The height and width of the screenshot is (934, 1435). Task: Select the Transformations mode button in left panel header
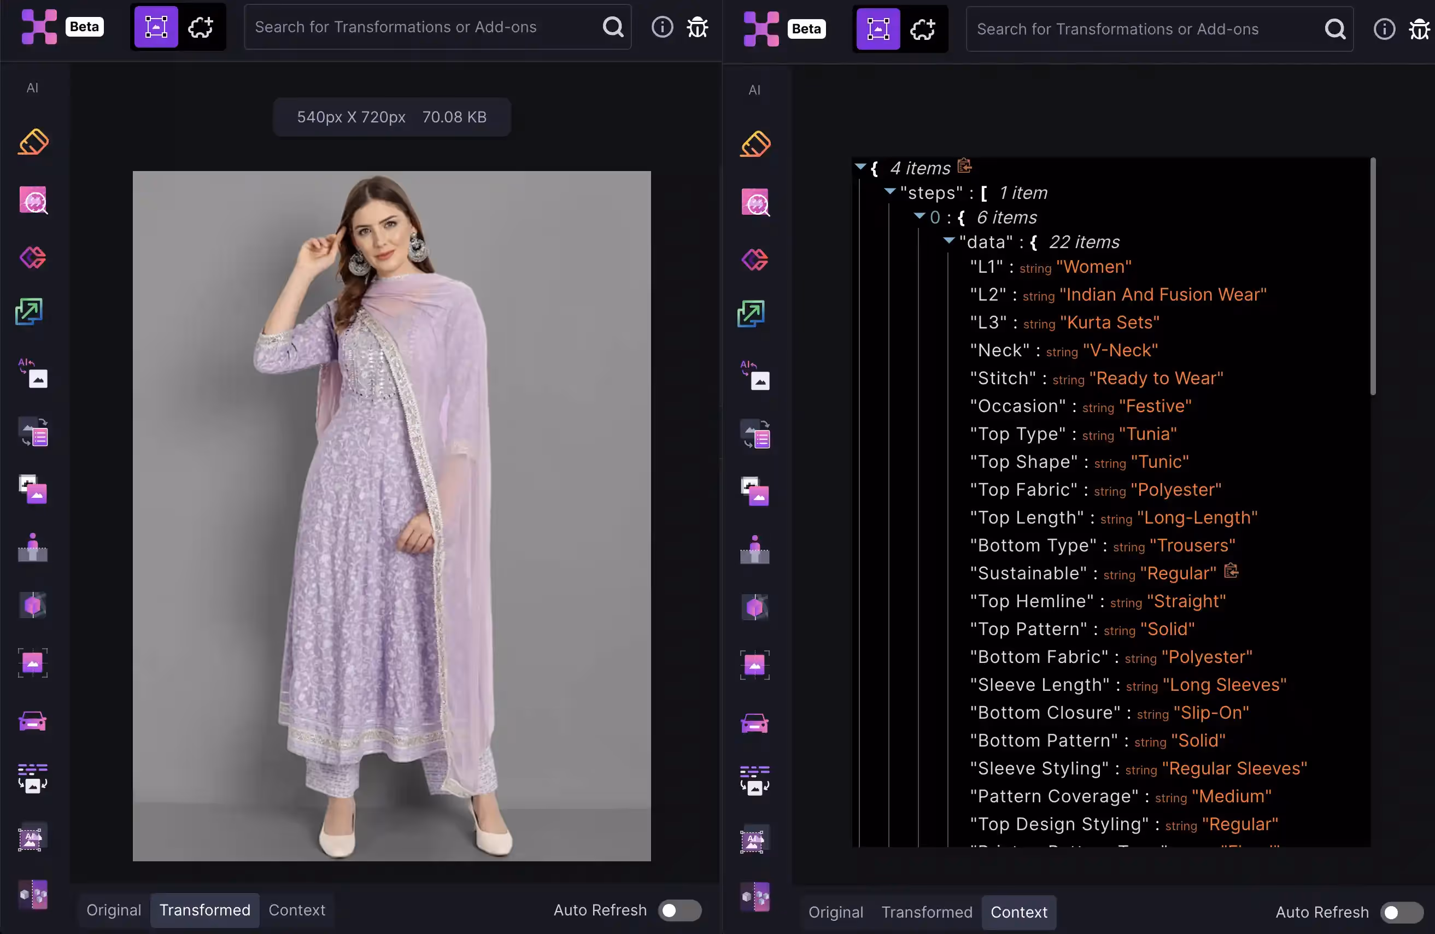156,27
